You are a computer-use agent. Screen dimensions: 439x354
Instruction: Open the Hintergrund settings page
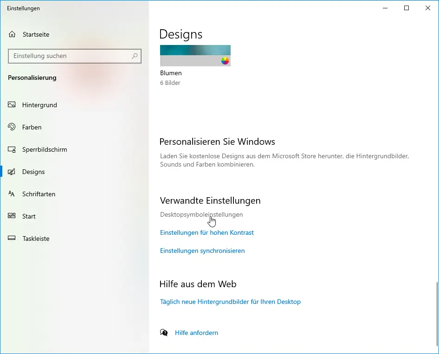point(74,105)
